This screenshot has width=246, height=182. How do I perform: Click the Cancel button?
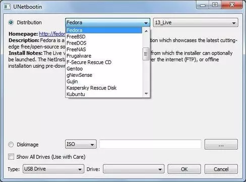(221, 169)
